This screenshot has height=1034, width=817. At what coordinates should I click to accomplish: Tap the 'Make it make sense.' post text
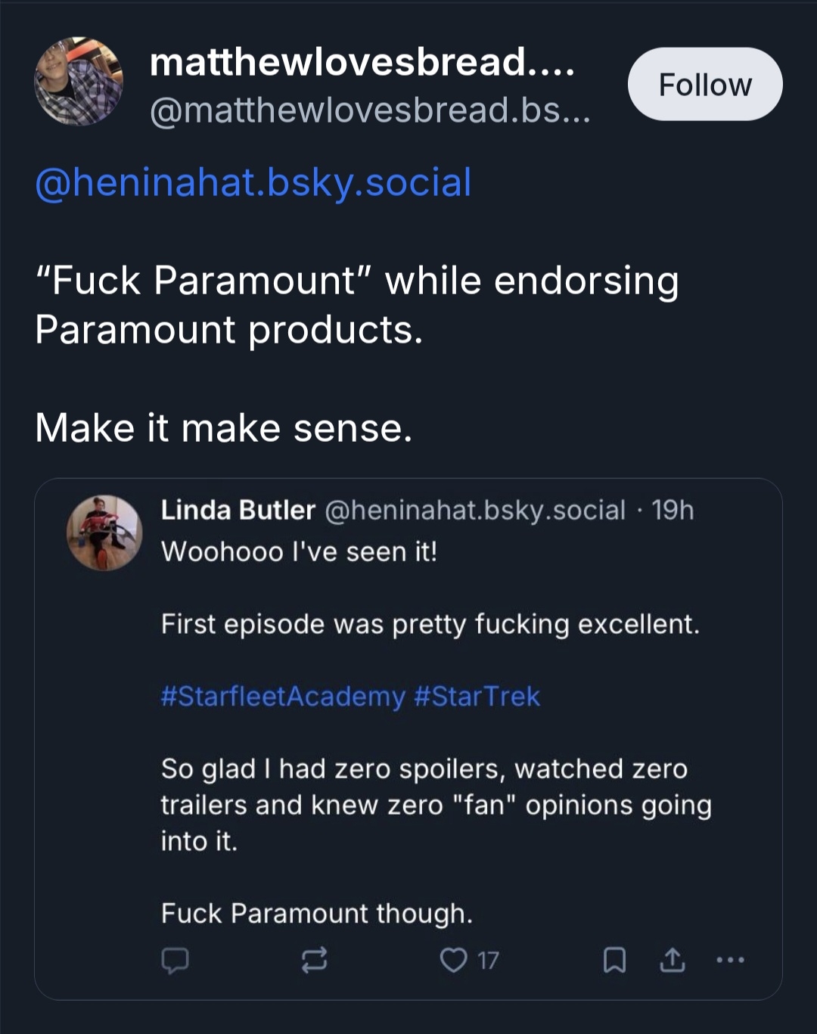pos(224,428)
